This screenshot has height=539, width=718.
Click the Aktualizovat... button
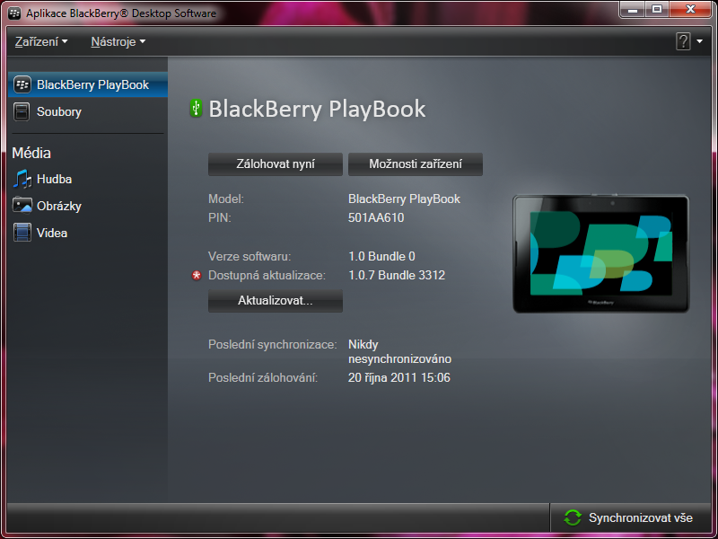point(276,301)
